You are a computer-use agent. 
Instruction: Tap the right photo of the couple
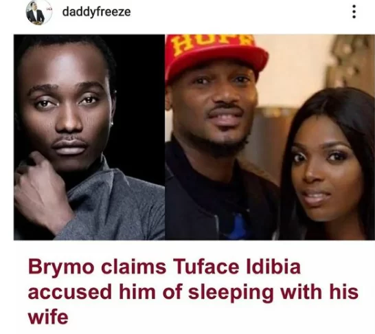pyautogui.click(x=270, y=137)
